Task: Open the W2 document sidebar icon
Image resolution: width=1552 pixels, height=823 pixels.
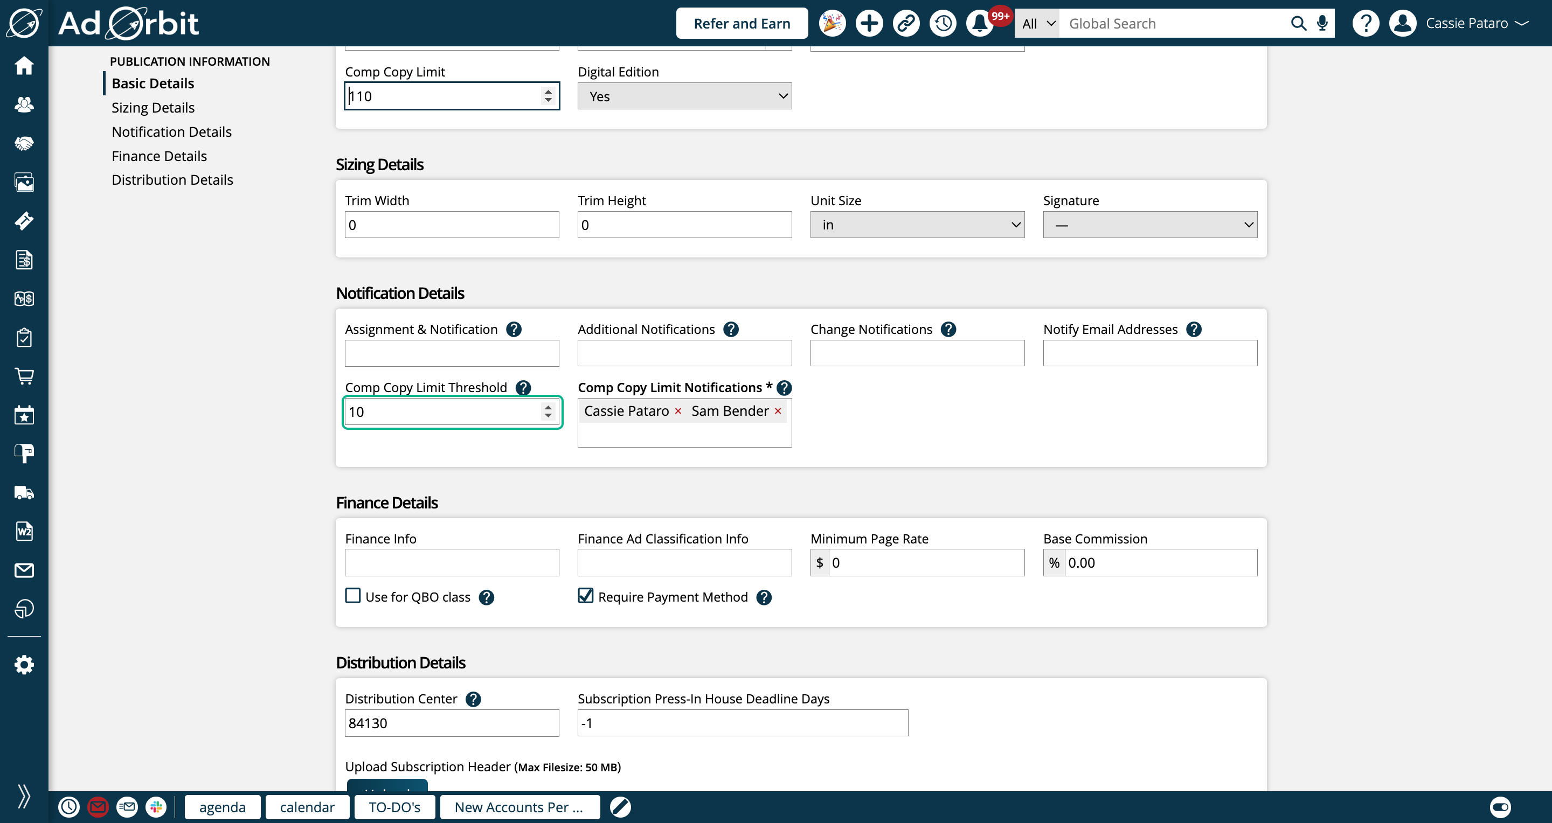Action: click(24, 531)
